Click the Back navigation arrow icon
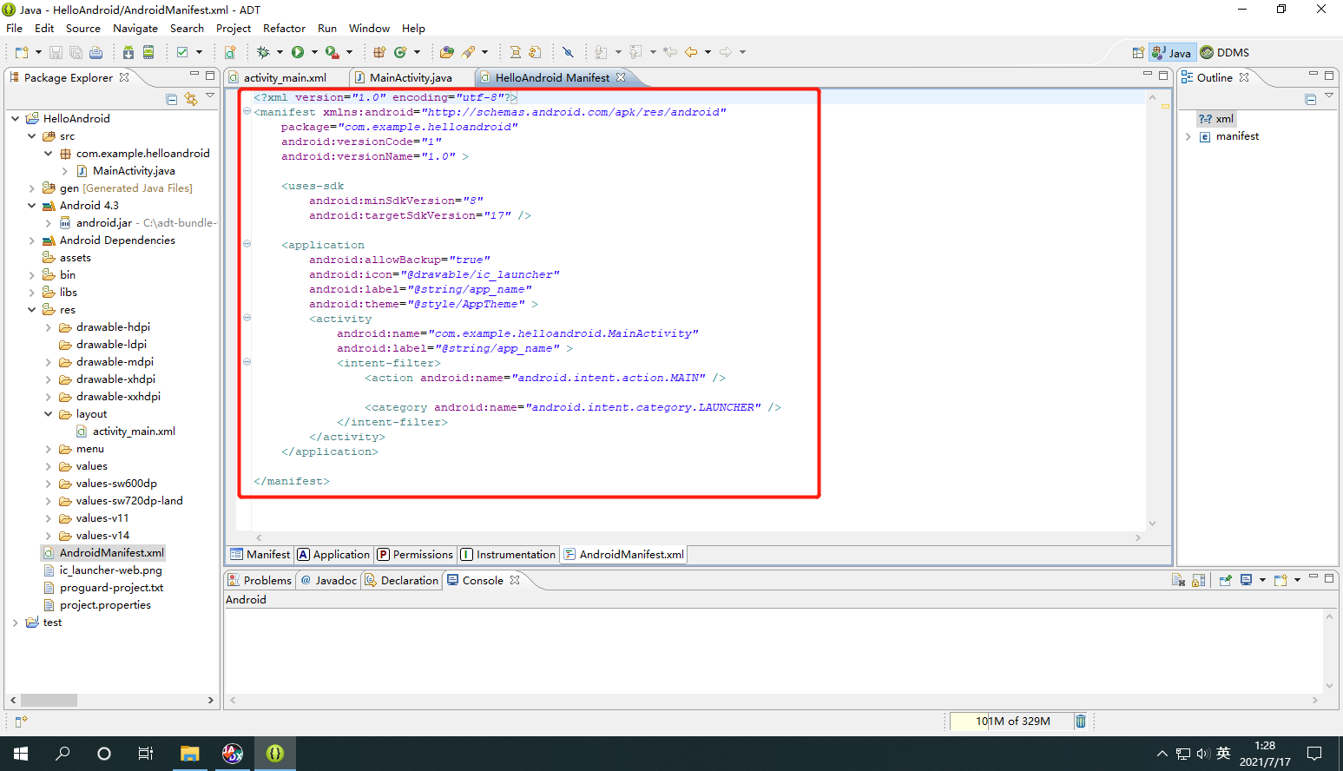 (x=691, y=52)
